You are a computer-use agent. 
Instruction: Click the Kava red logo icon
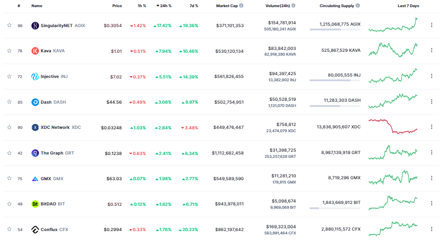coord(35,51)
